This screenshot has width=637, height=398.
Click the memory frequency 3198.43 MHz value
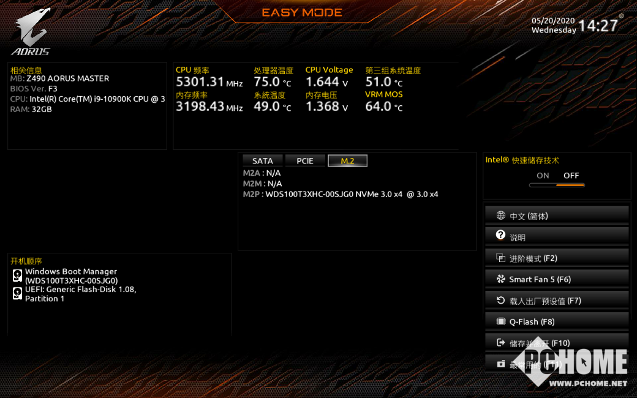tap(209, 107)
